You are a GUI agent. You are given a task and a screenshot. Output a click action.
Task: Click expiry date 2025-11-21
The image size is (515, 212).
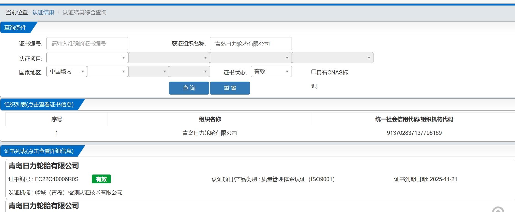click(443, 179)
